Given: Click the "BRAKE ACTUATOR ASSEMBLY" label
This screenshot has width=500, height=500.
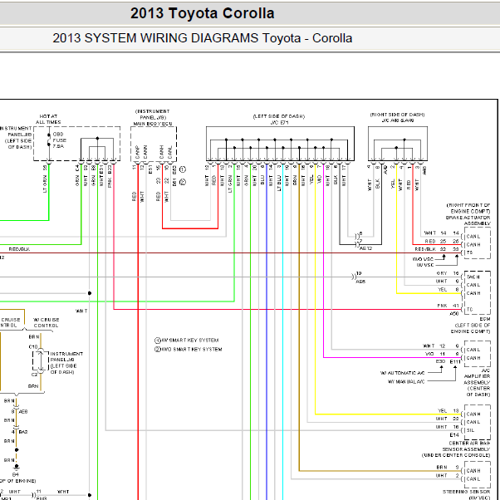Looking at the screenshot, I should 468,221.
